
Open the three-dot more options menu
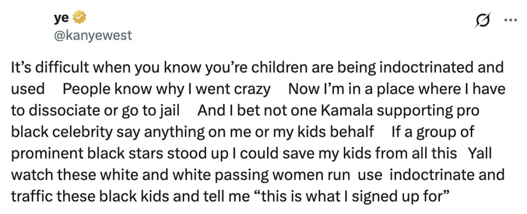tap(510, 21)
